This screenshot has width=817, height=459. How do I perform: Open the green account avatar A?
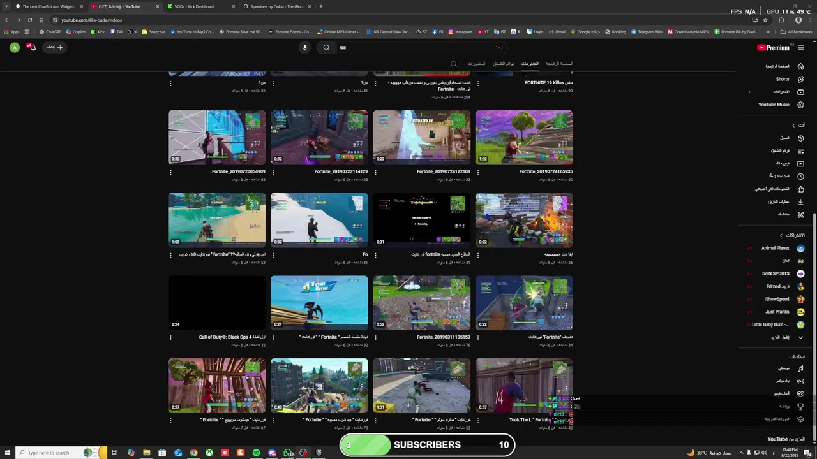click(x=14, y=47)
